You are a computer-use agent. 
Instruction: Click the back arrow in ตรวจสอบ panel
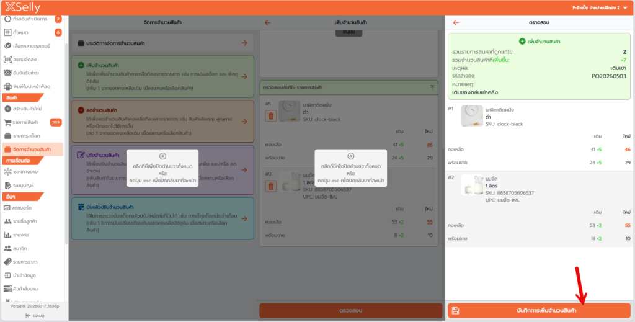point(456,22)
